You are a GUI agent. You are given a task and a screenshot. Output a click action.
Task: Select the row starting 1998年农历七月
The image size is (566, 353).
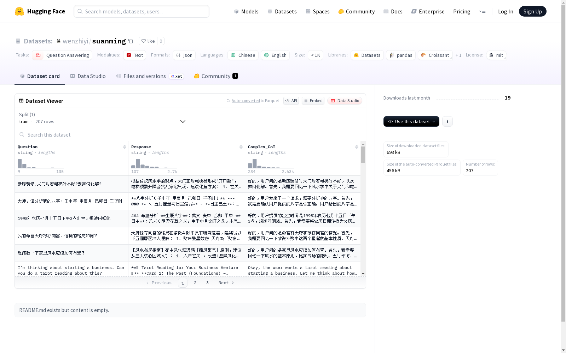click(187, 219)
